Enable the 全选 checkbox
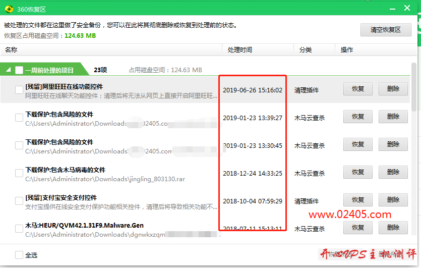 19,255
